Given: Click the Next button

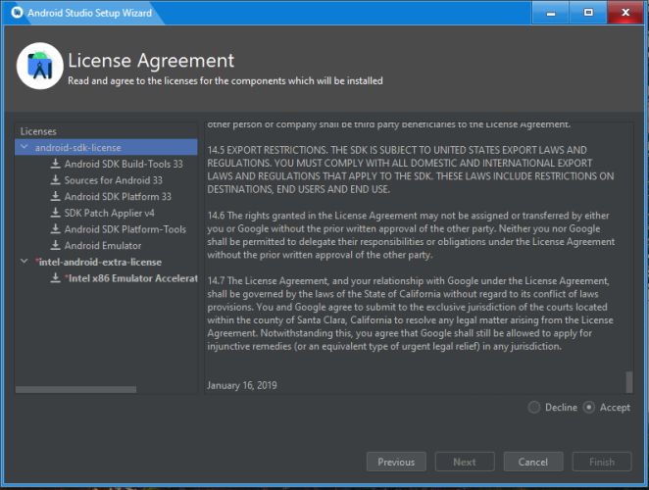Looking at the screenshot, I should tap(465, 462).
